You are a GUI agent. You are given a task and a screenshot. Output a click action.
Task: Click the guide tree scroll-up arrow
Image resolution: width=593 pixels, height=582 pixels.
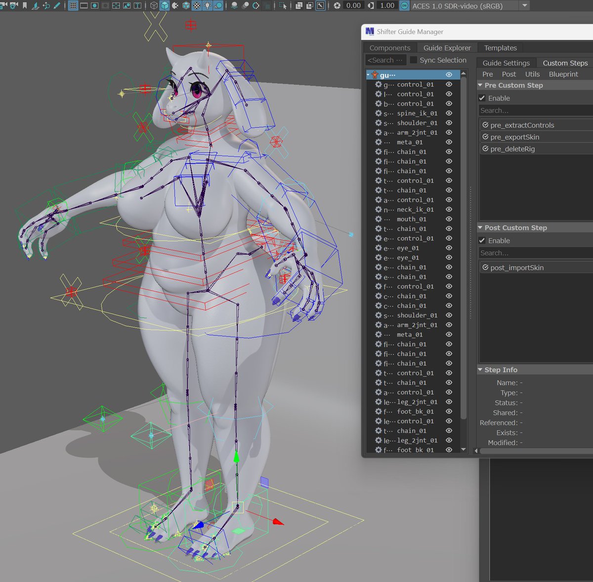click(463, 73)
